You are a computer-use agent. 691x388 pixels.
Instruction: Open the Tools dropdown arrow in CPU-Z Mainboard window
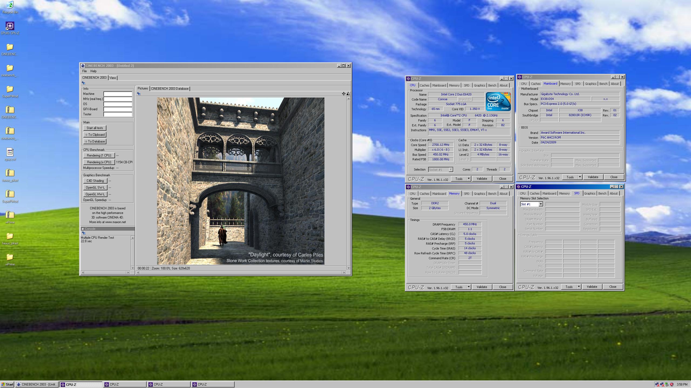tap(580, 177)
